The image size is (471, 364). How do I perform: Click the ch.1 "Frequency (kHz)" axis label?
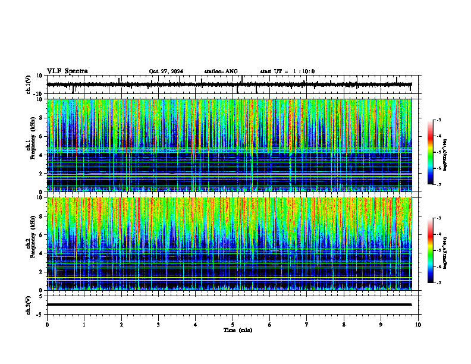click(33, 139)
